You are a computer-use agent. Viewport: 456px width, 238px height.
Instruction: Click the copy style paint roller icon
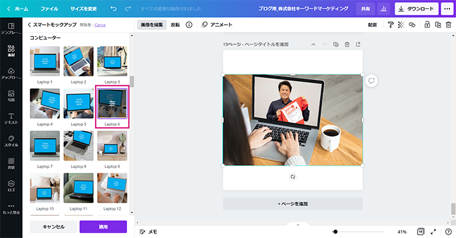(391, 25)
